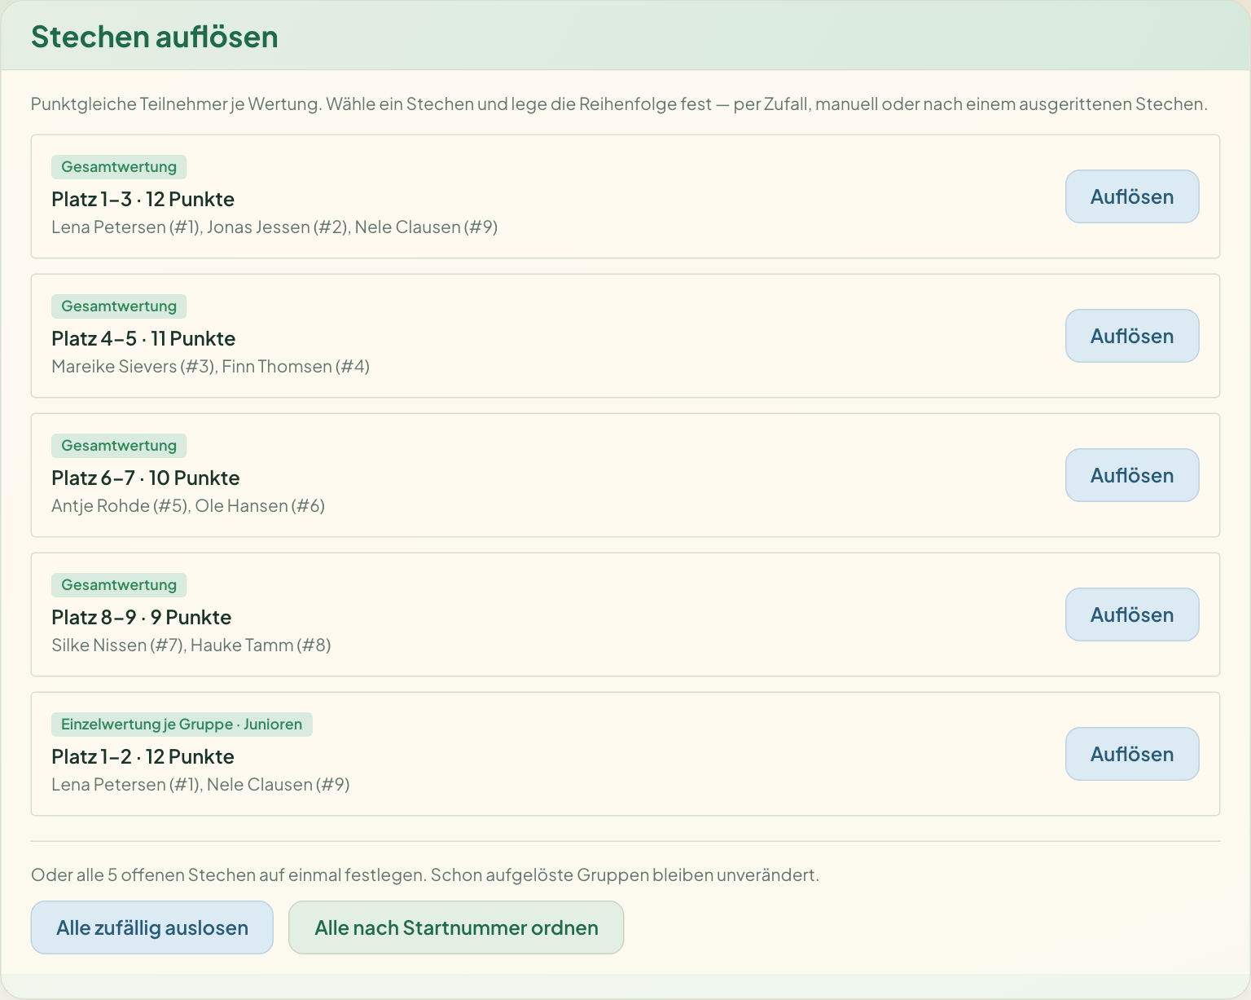Click Auflösen for Junioren Platz 1–2

click(x=1132, y=754)
